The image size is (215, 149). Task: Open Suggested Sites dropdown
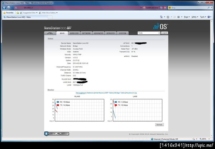click(x=29, y=13)
